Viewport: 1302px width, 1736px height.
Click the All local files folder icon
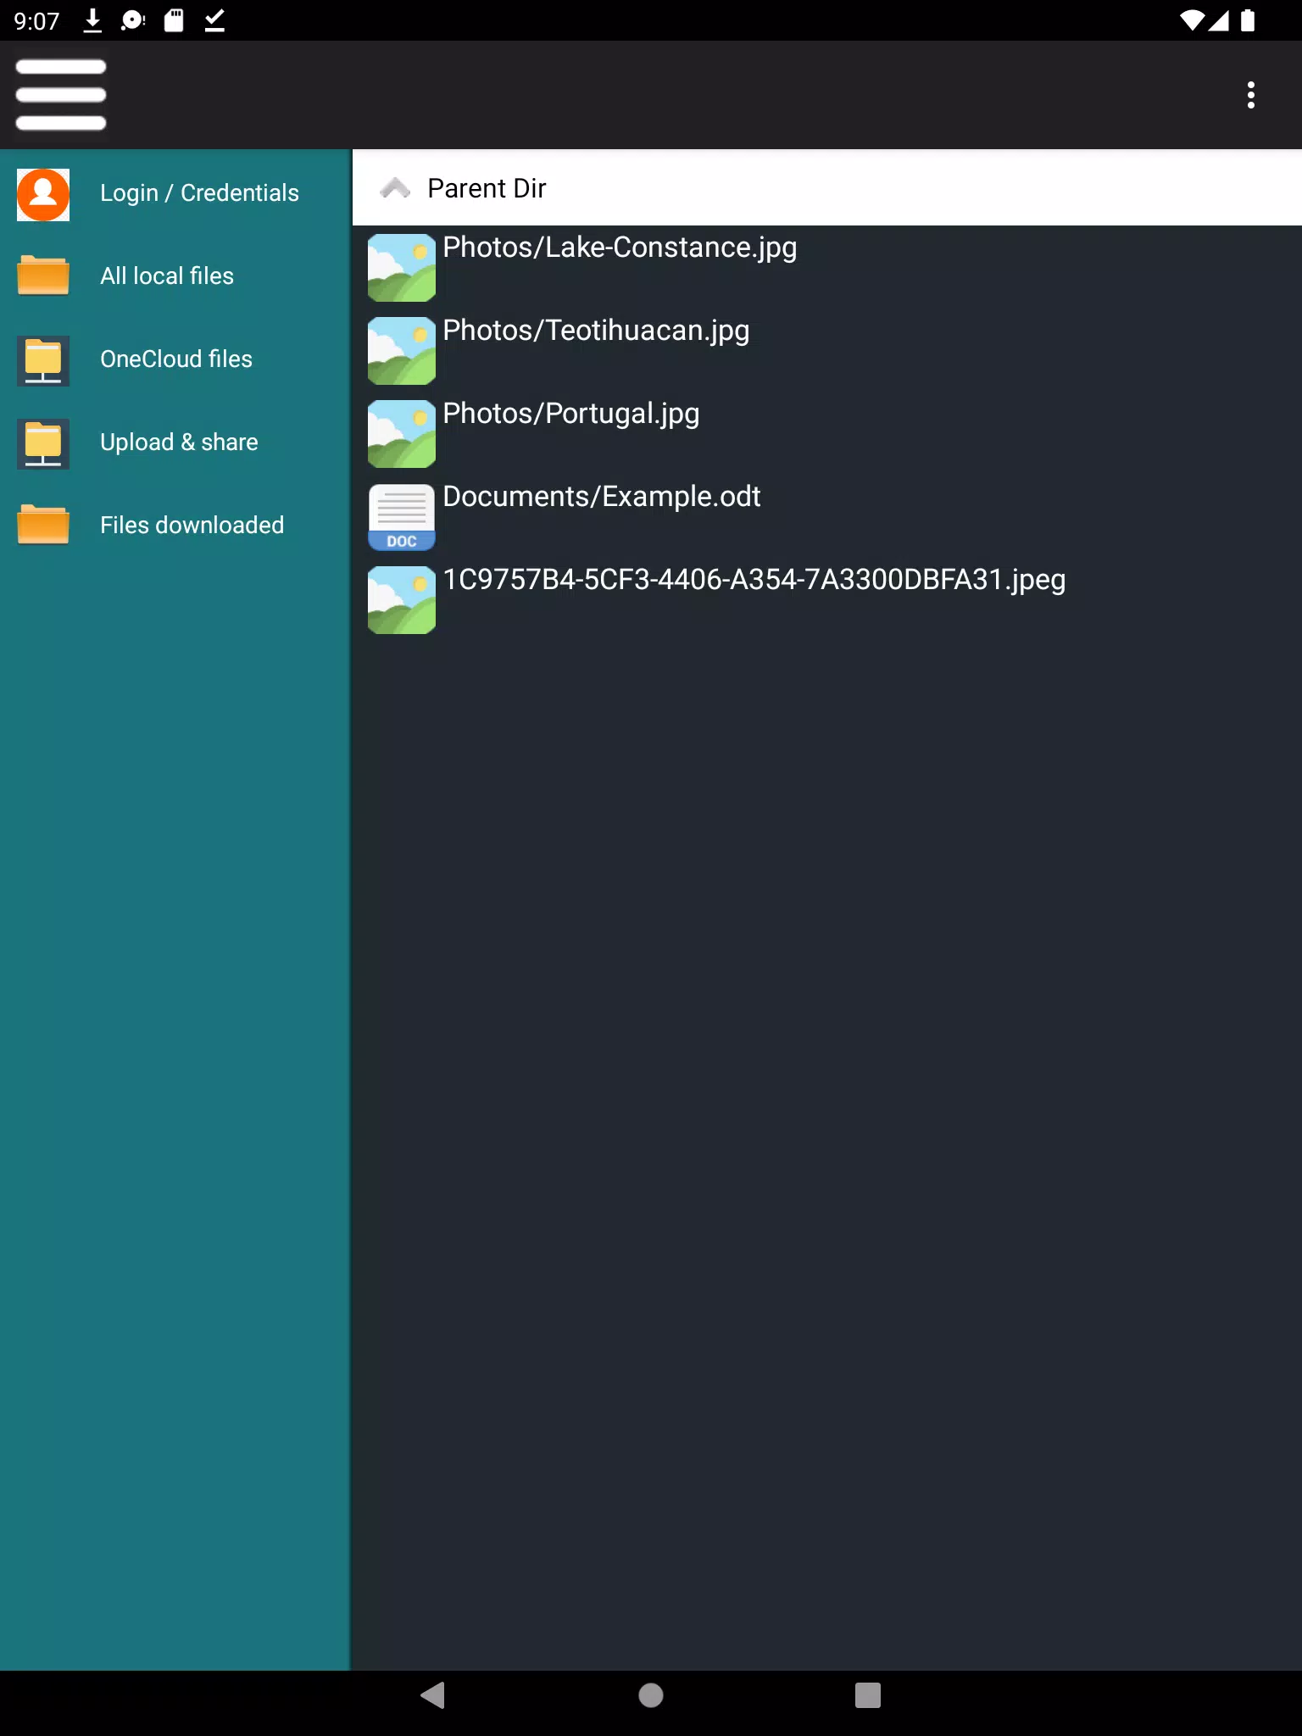click(43, 275)
